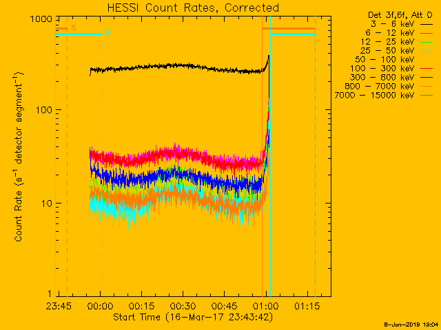Click the '23:45' x-axis tick label
Image resolution: width=441 pixels, height=330 pixels.
tap(59, 306)
